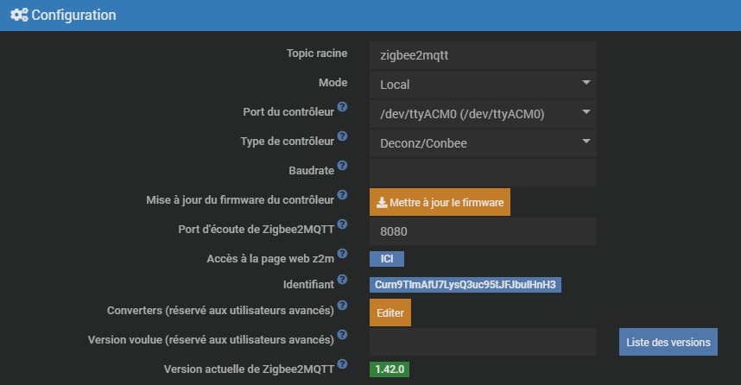Click the ICI link to the z2m page
Viewport: 741px width, 385px height.
pyautogui.click(x=386, y=258)
